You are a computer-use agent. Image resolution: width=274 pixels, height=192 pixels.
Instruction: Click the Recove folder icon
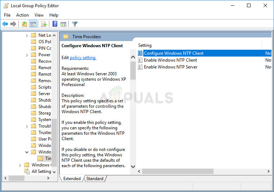(33, 61)
